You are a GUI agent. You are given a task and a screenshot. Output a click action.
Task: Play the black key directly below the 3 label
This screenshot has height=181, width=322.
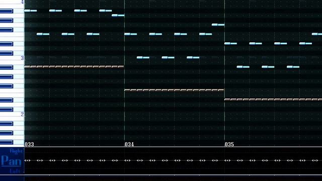(x=7, y=67)
